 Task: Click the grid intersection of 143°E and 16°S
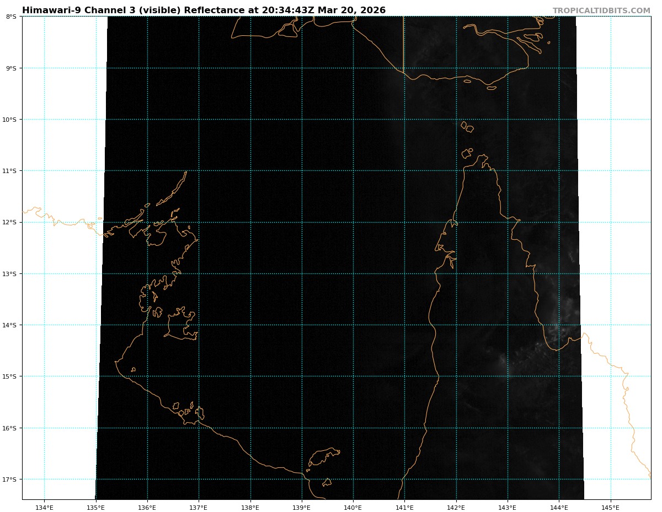tap(508, 428)
